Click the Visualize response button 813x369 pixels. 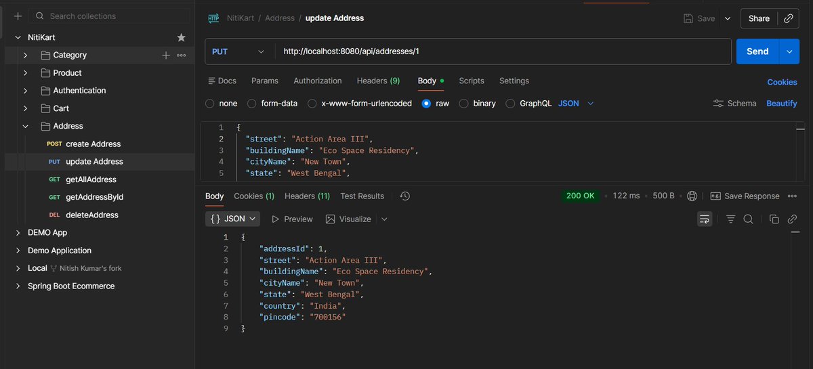348,219
